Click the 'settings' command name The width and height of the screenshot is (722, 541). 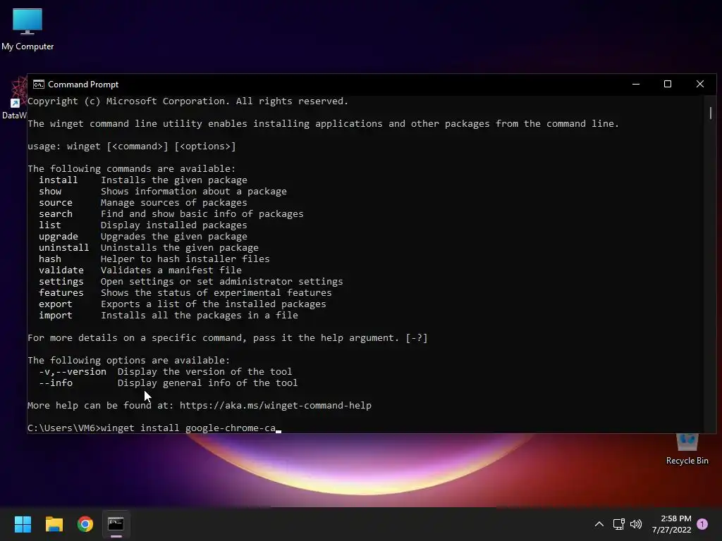(x=61, y=282)
